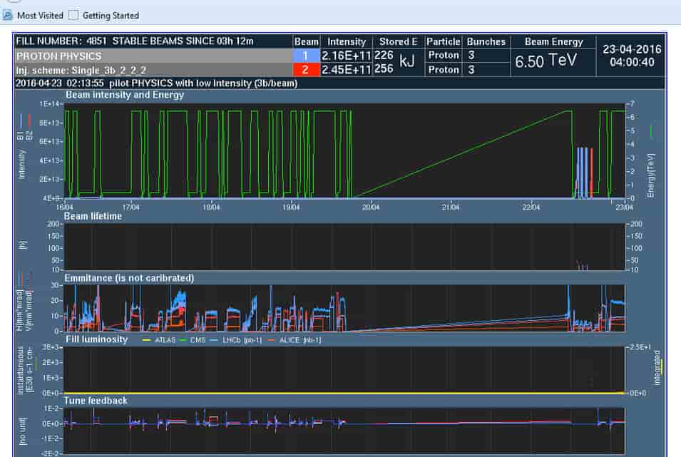
Task: Click the 04:00:40 clock time
Action: [632, 62]
